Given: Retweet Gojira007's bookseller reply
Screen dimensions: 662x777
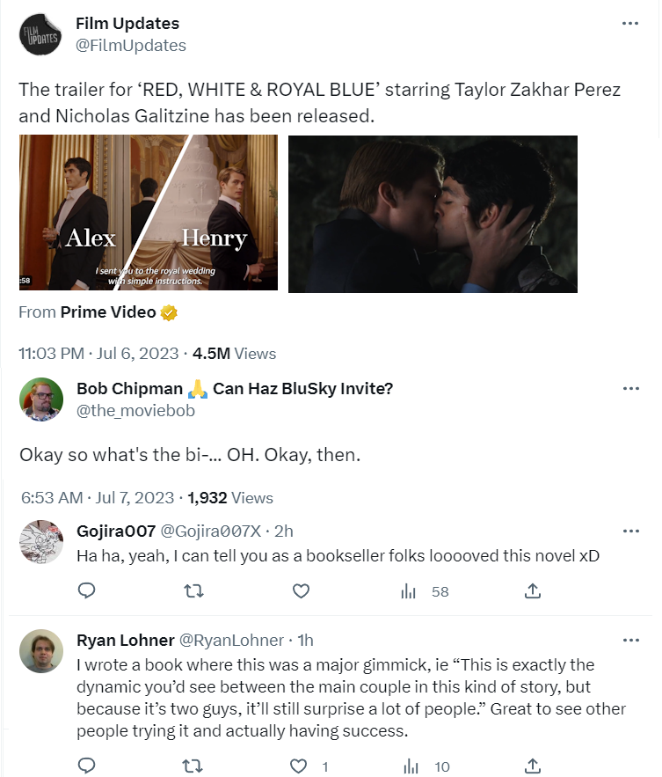Looking at the screenshot, I should [x=193, y=591].
